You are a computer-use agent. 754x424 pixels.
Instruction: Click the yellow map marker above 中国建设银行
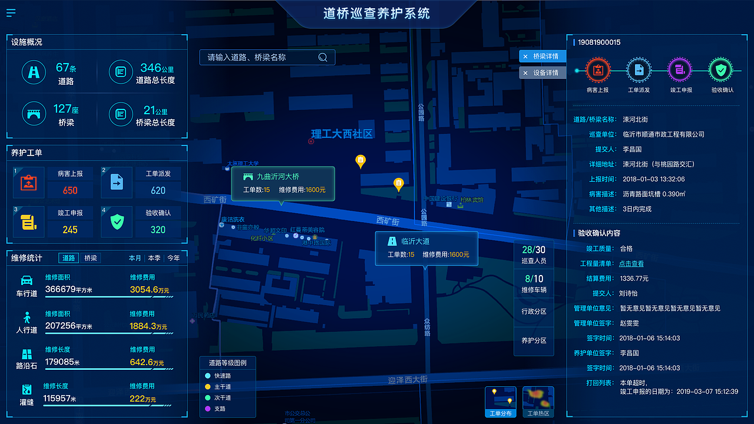[x=399, y=185]
